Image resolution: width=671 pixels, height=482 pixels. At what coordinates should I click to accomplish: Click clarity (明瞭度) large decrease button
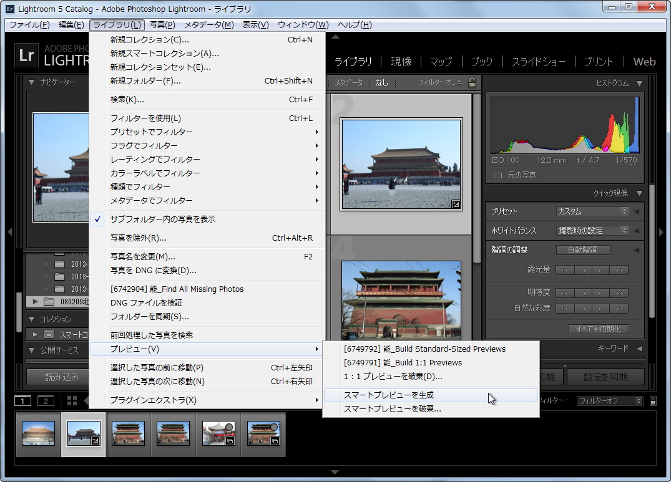tap(564, 293)
